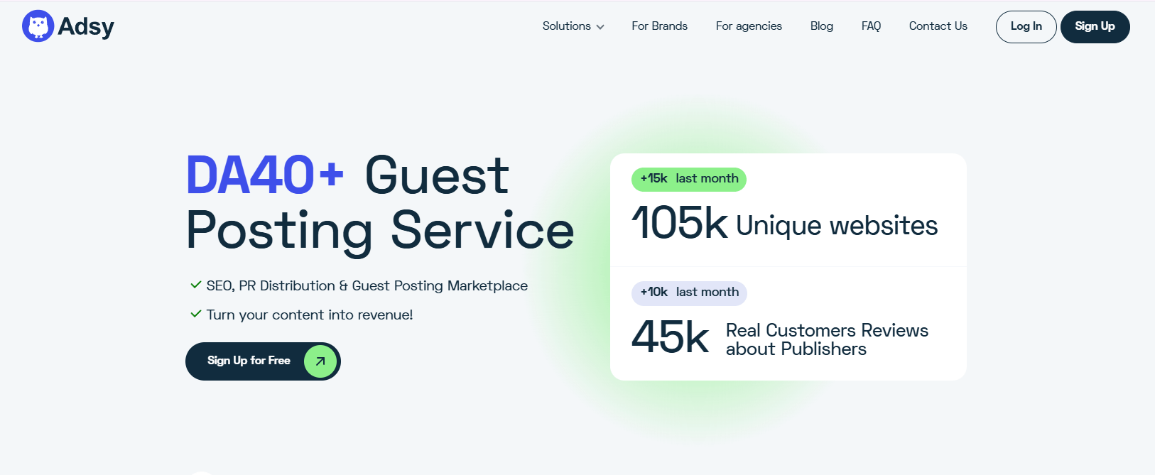Click the Adsy wordmark text
Viewport: 1155px width, 475px height.
coord(86,26)
